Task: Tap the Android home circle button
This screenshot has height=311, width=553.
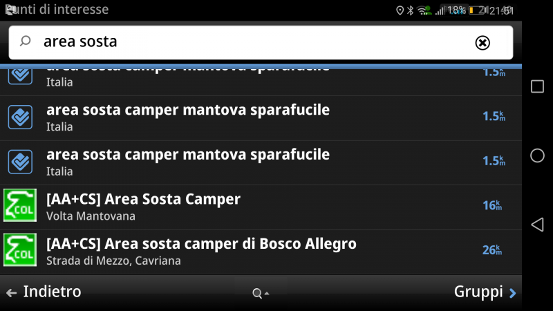Action: click(x=537, y=155)
